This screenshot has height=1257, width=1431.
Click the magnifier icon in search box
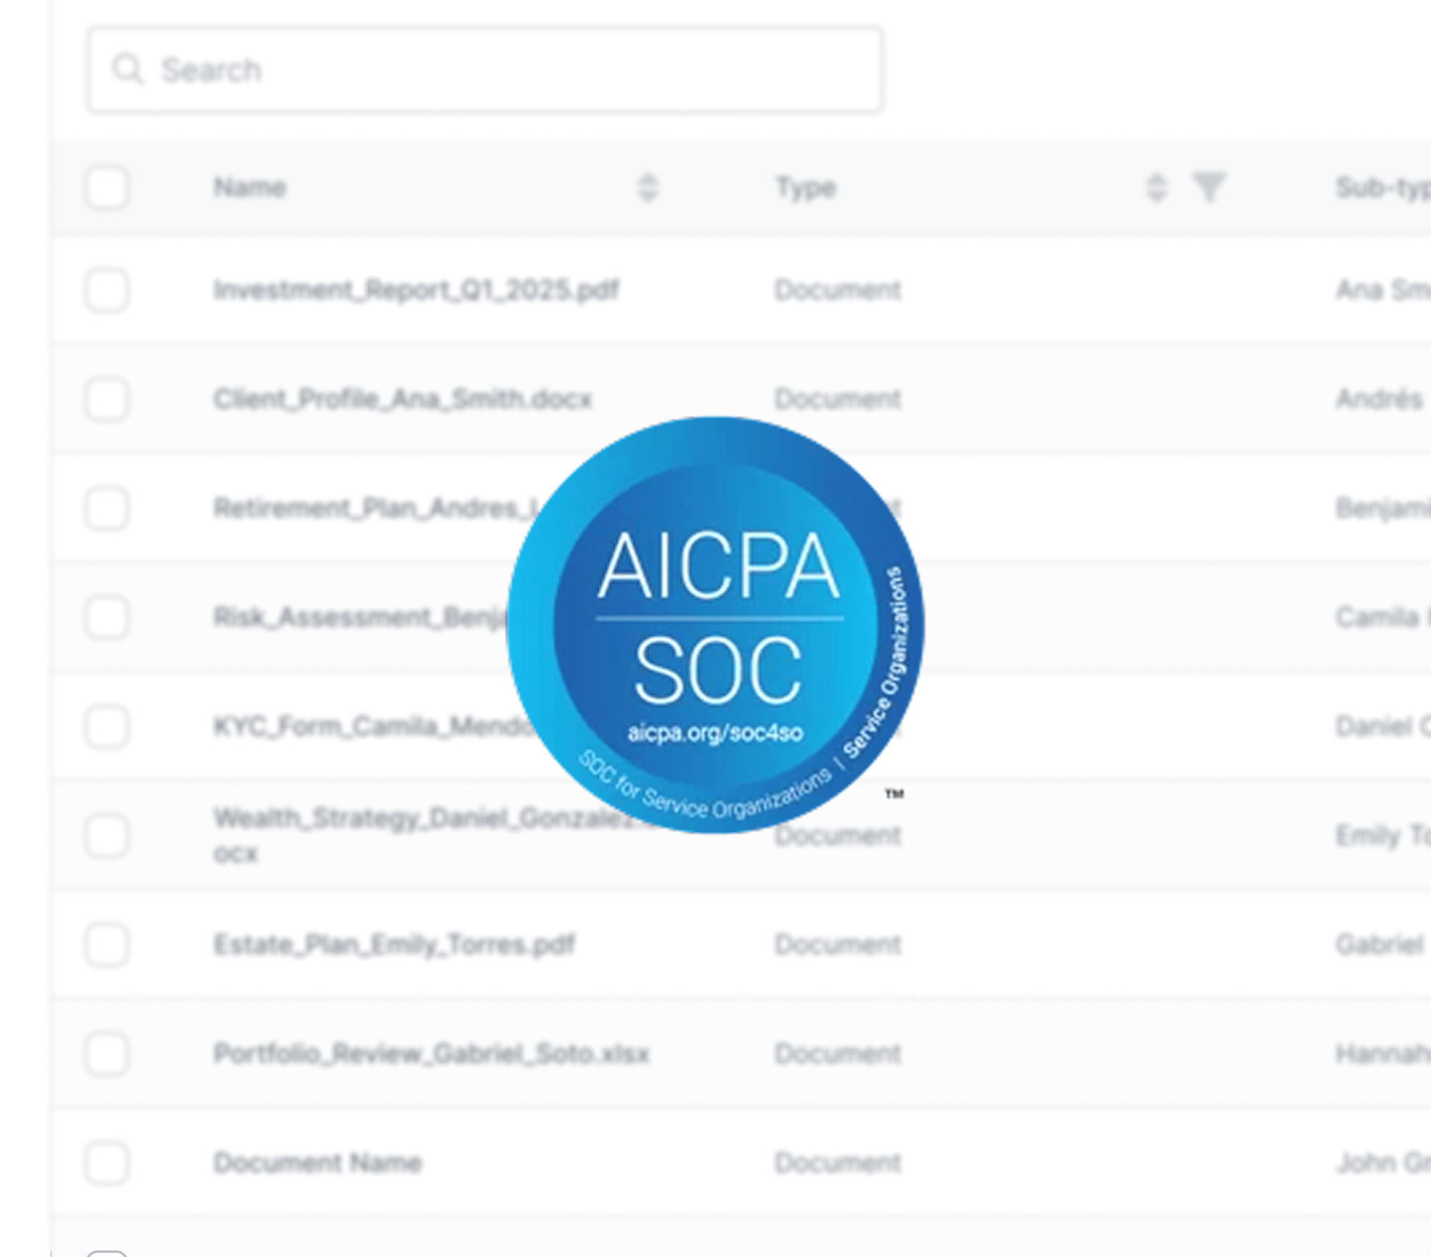128,70
